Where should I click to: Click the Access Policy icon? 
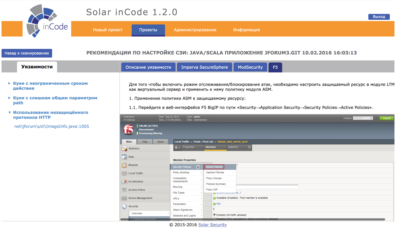point(124,190)
